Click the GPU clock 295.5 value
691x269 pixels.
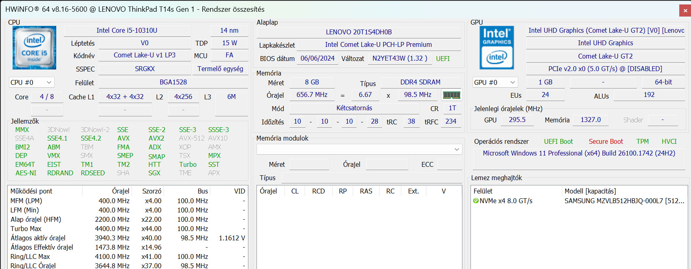(517, 120)
